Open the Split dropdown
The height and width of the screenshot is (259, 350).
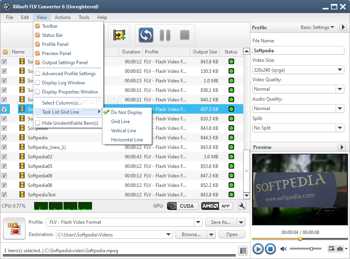(340, 128)
